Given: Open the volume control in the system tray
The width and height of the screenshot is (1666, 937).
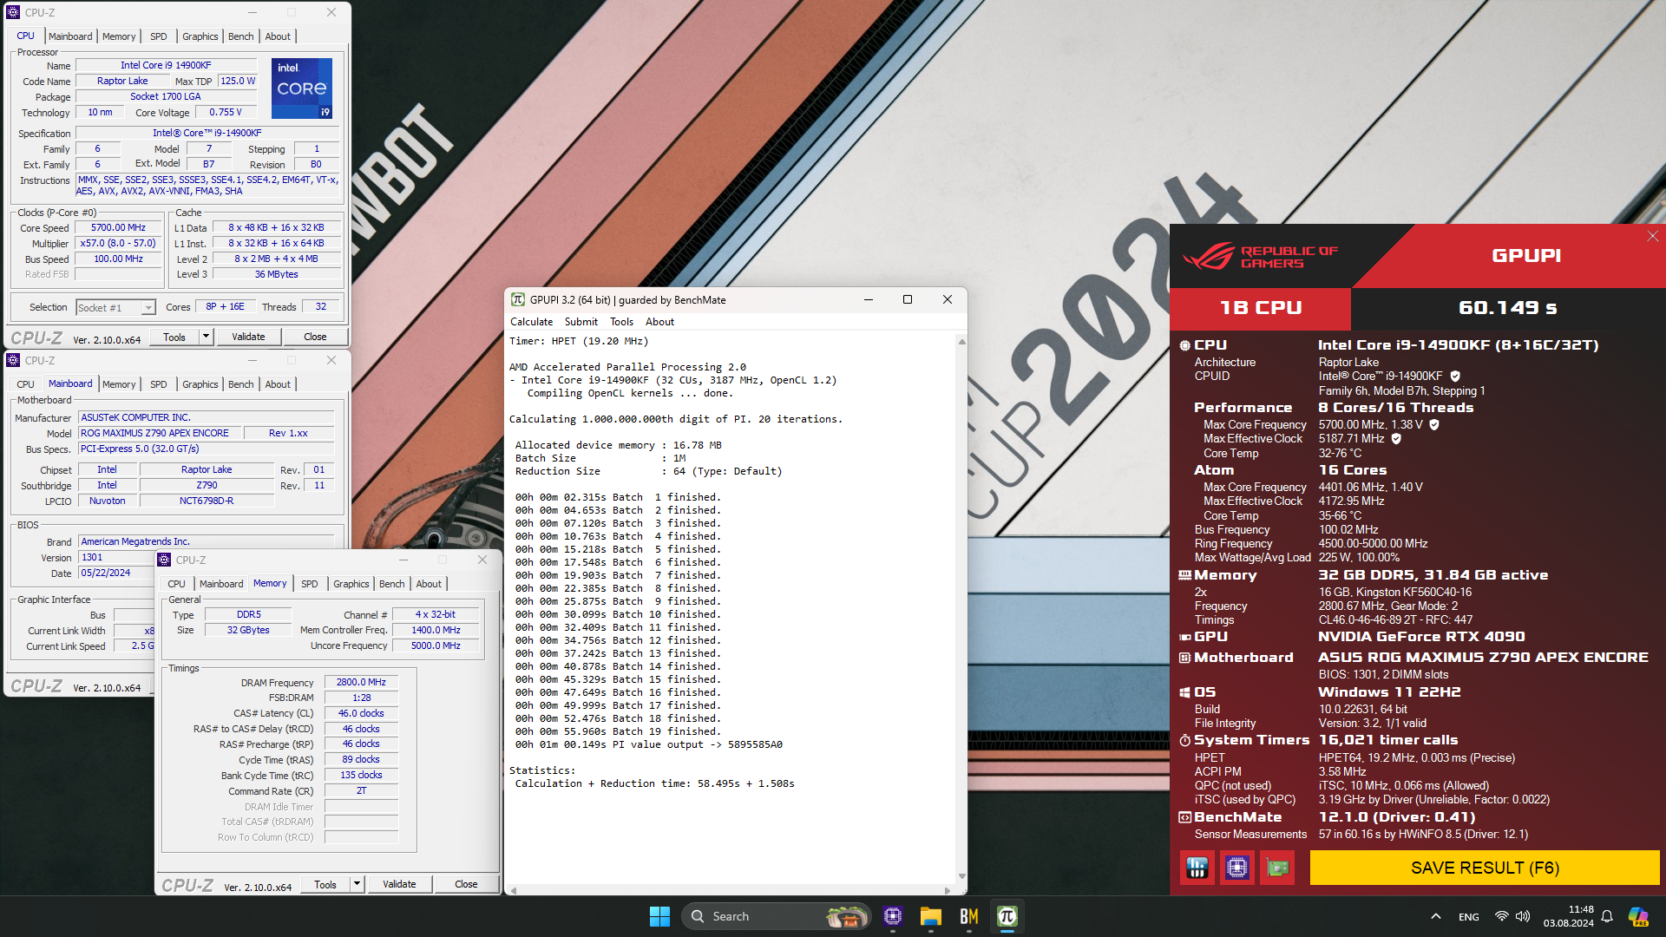Looking at the screenshot, I should pos(1523,916).
